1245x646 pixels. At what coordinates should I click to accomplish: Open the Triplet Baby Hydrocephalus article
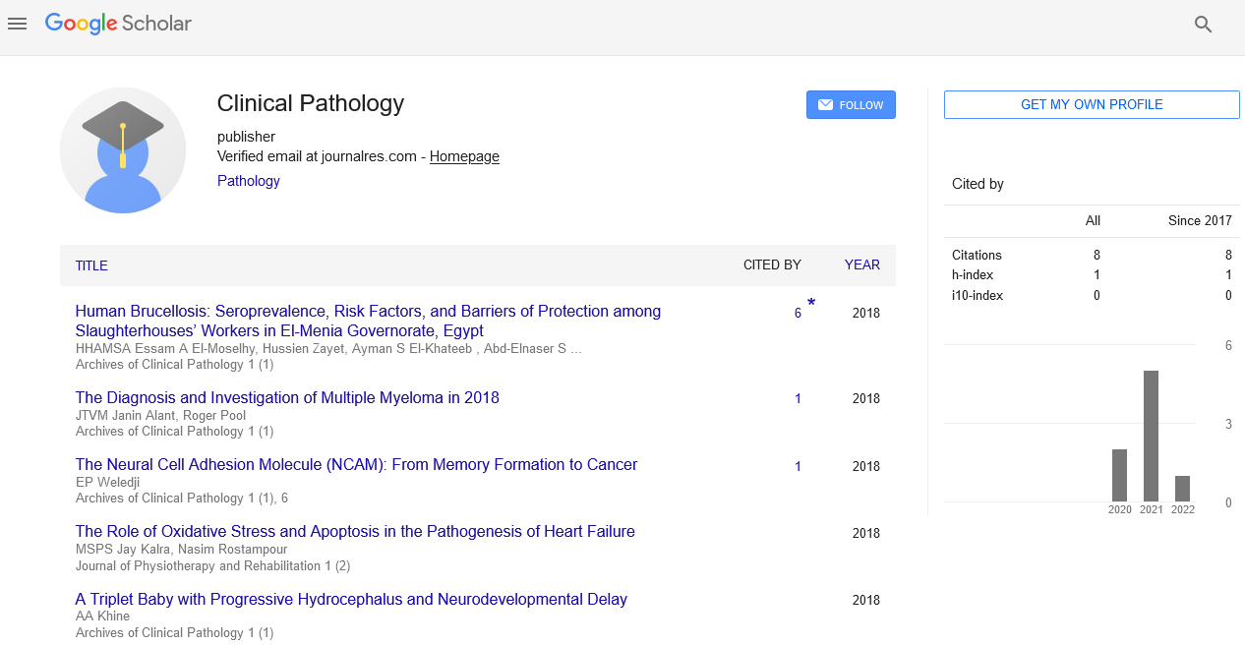pos(351,599)
